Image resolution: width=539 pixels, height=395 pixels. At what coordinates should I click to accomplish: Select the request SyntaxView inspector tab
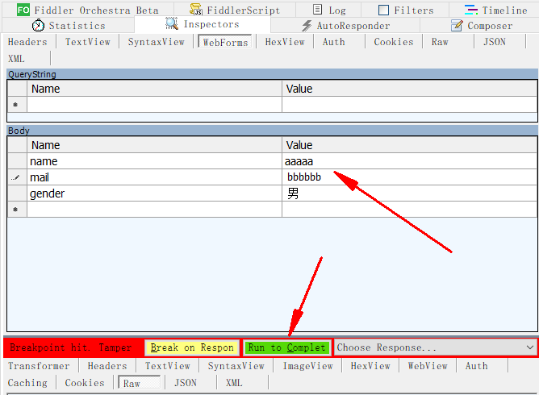(x=156, y=42)
